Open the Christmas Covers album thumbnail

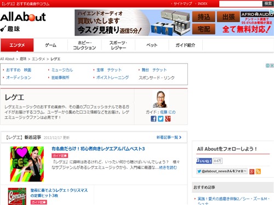(17, 196)
